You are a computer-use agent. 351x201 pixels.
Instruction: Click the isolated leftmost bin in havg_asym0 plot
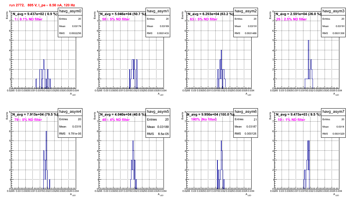point(36,84)
